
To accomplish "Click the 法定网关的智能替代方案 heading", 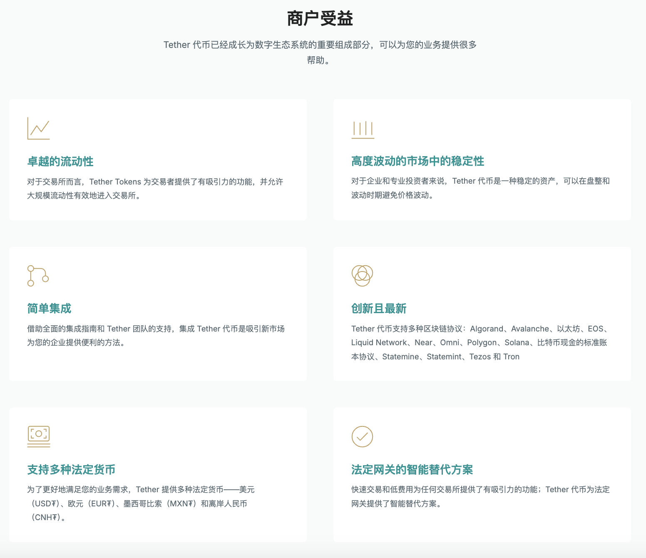I will (x=412, y=469).
